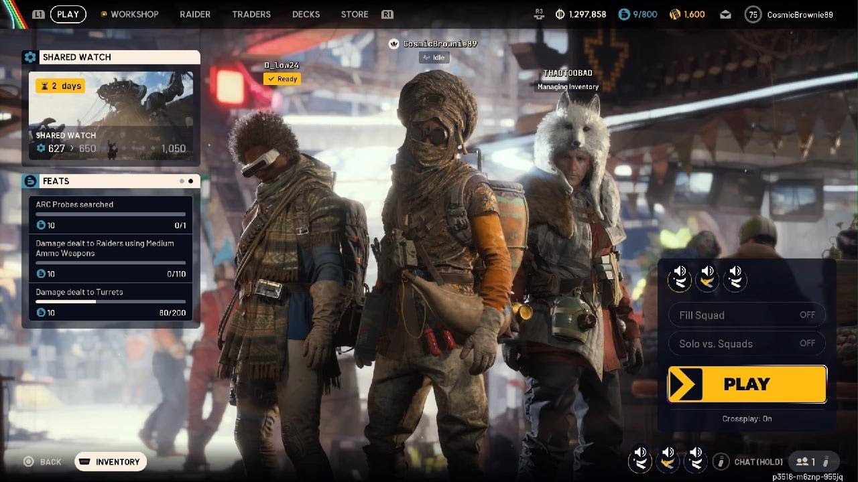
Task: Click the 80/200 turret damage value
Action: tap(172, 313)
